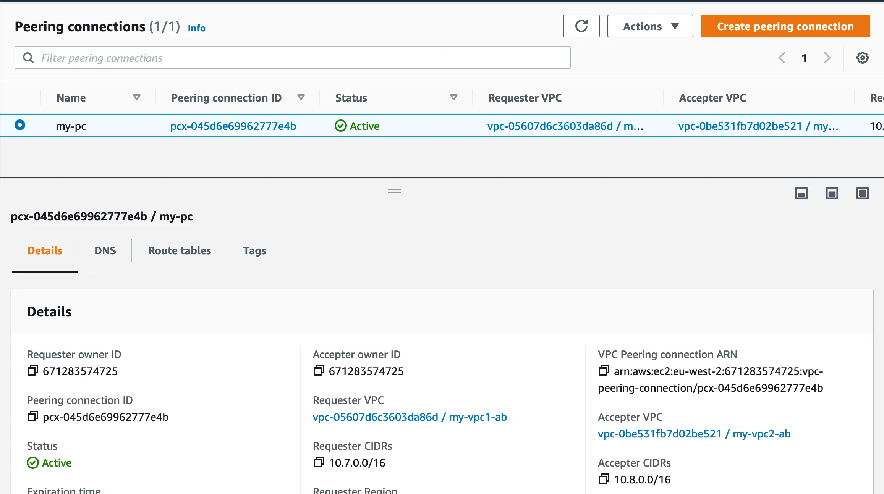Click the Filter peering connections field
This screenshot has height=494, width=884.
[x=292, y=58]
